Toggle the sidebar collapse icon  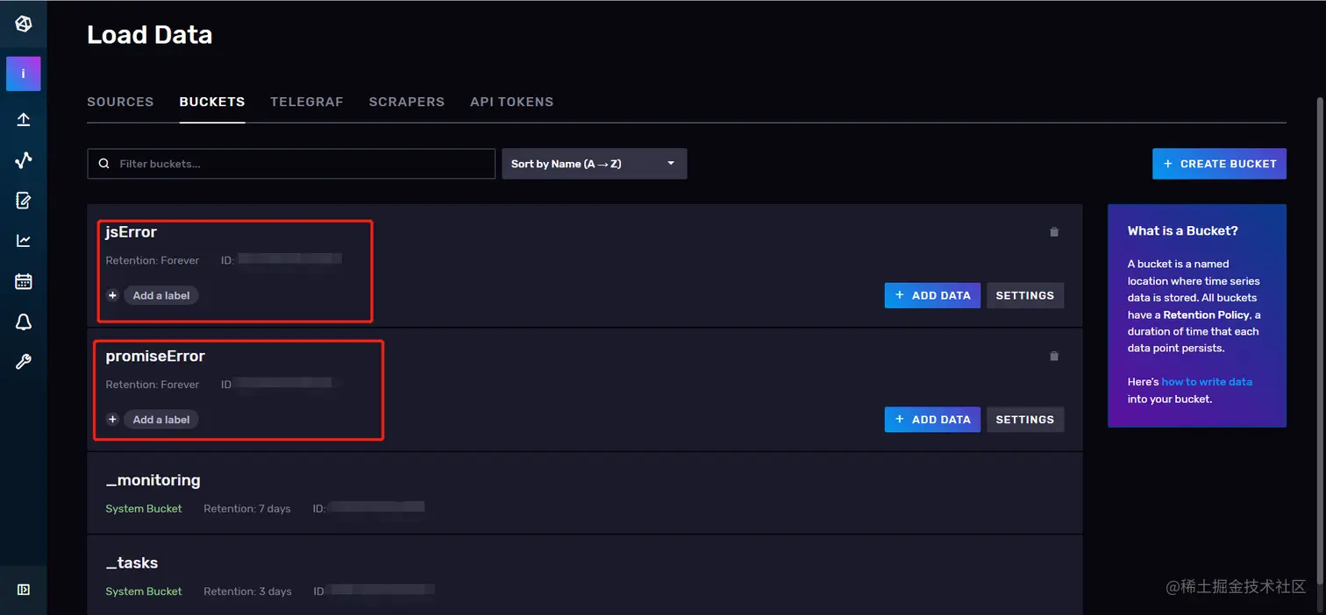[24, 590]
